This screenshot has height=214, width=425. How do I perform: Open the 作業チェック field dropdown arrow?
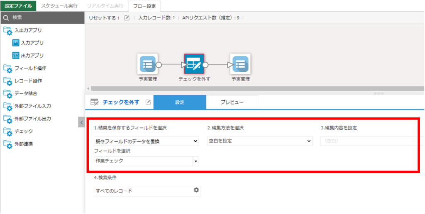click(196, 161)
